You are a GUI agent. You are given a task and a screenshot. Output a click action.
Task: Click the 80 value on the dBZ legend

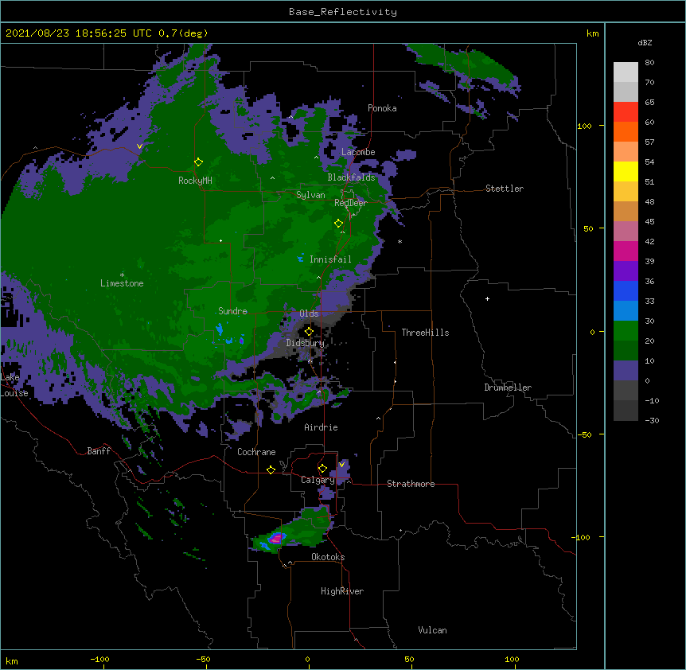click(x=649, y=62)
